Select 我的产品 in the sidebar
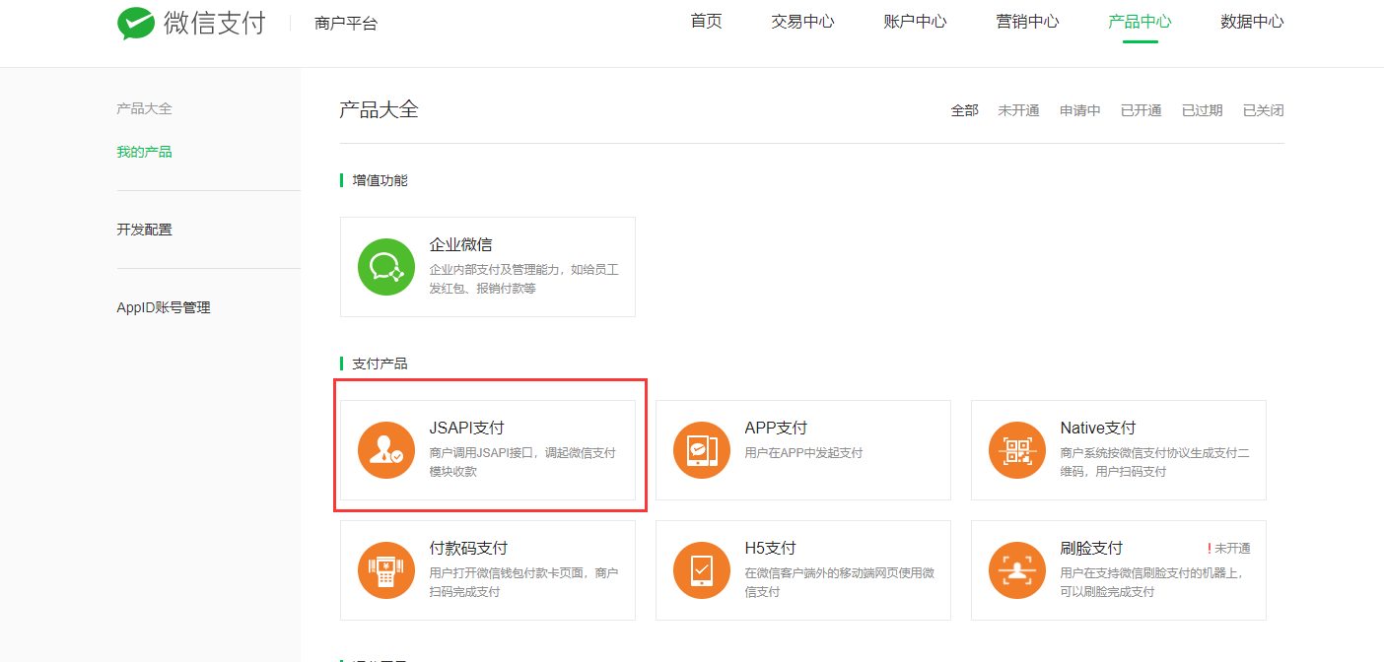 point(144,152)
